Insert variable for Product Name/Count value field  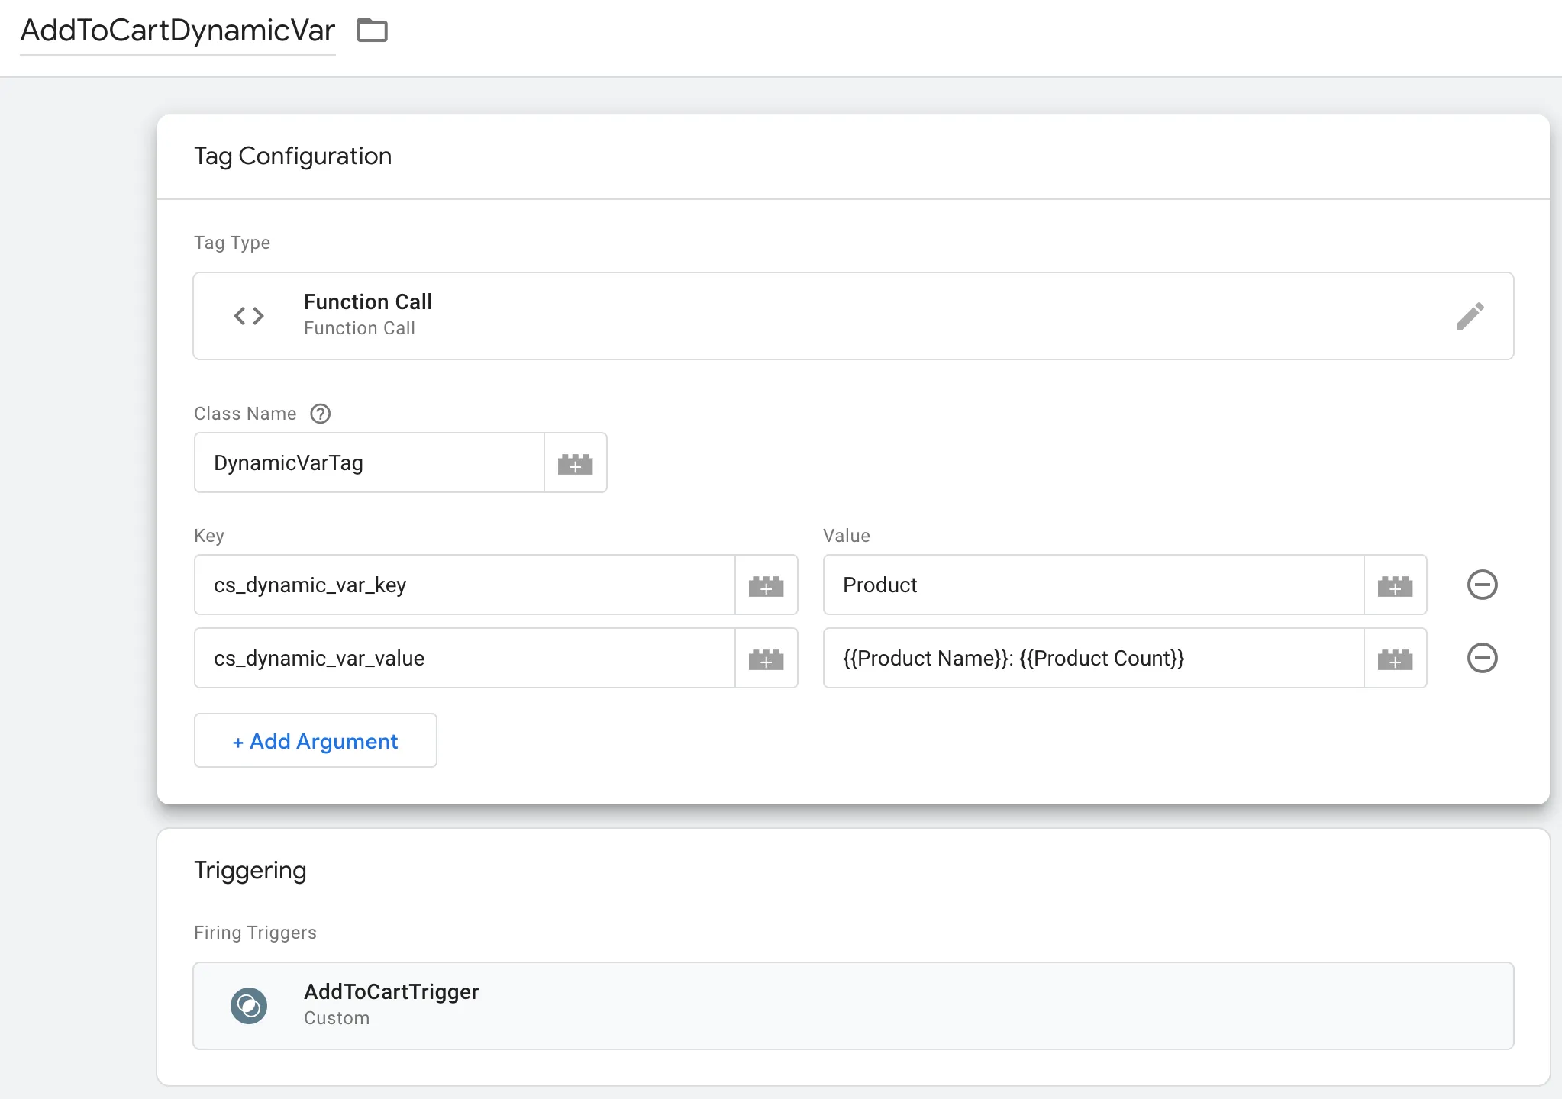click(1395, 659)
